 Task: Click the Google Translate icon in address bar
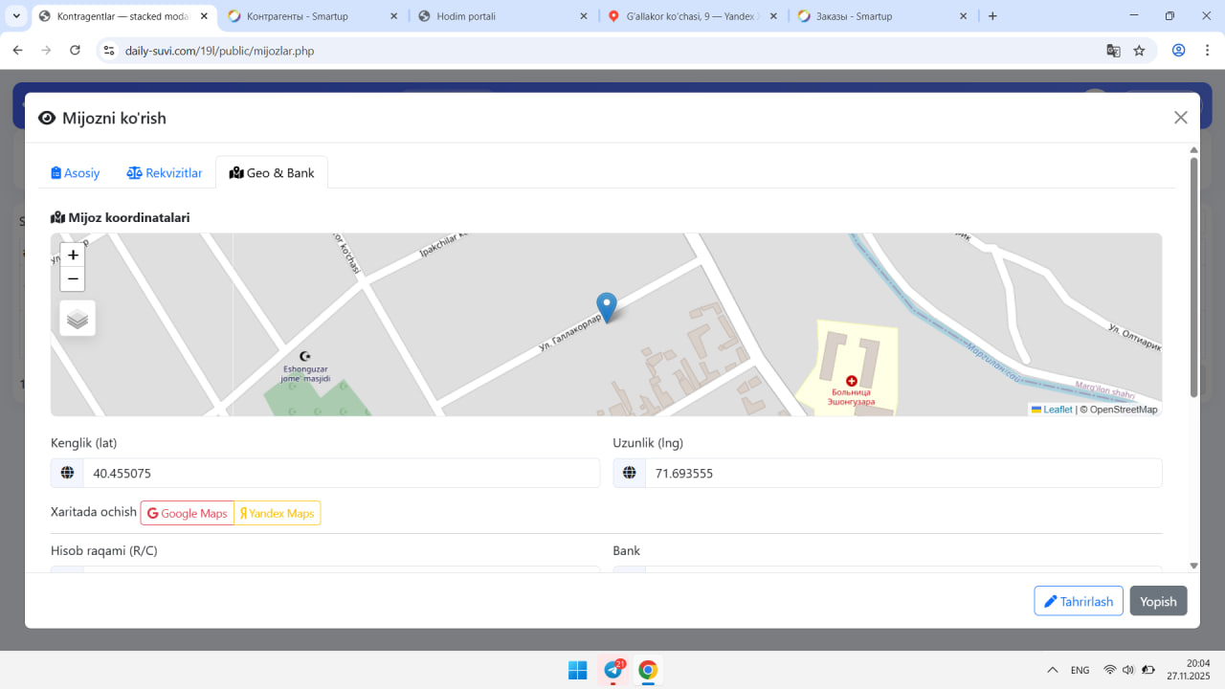[x=1113, y=51]
